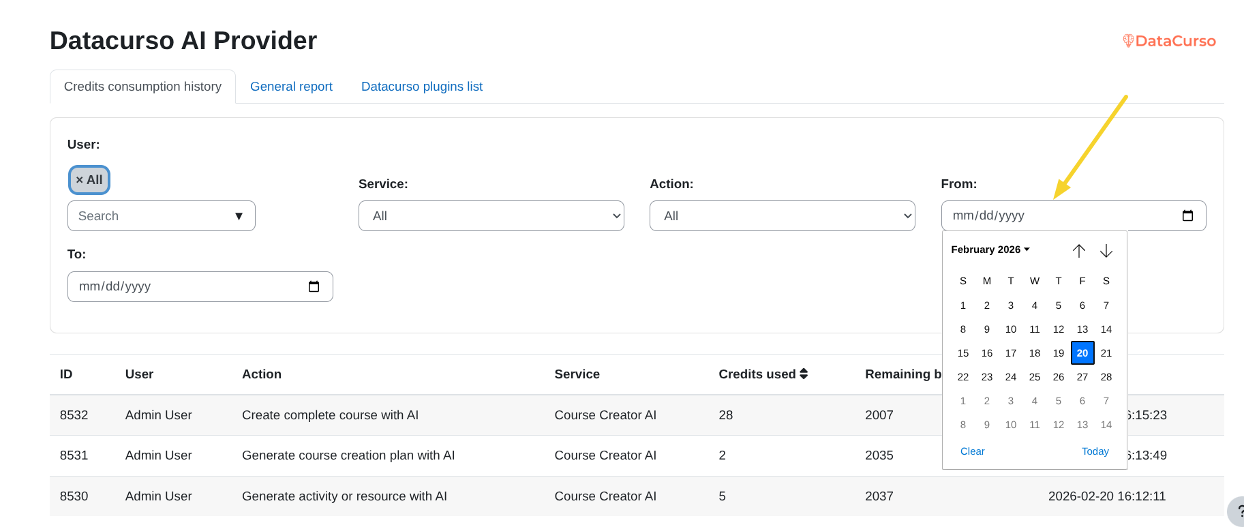Click Clear in the date picker

tap(972, 451)
